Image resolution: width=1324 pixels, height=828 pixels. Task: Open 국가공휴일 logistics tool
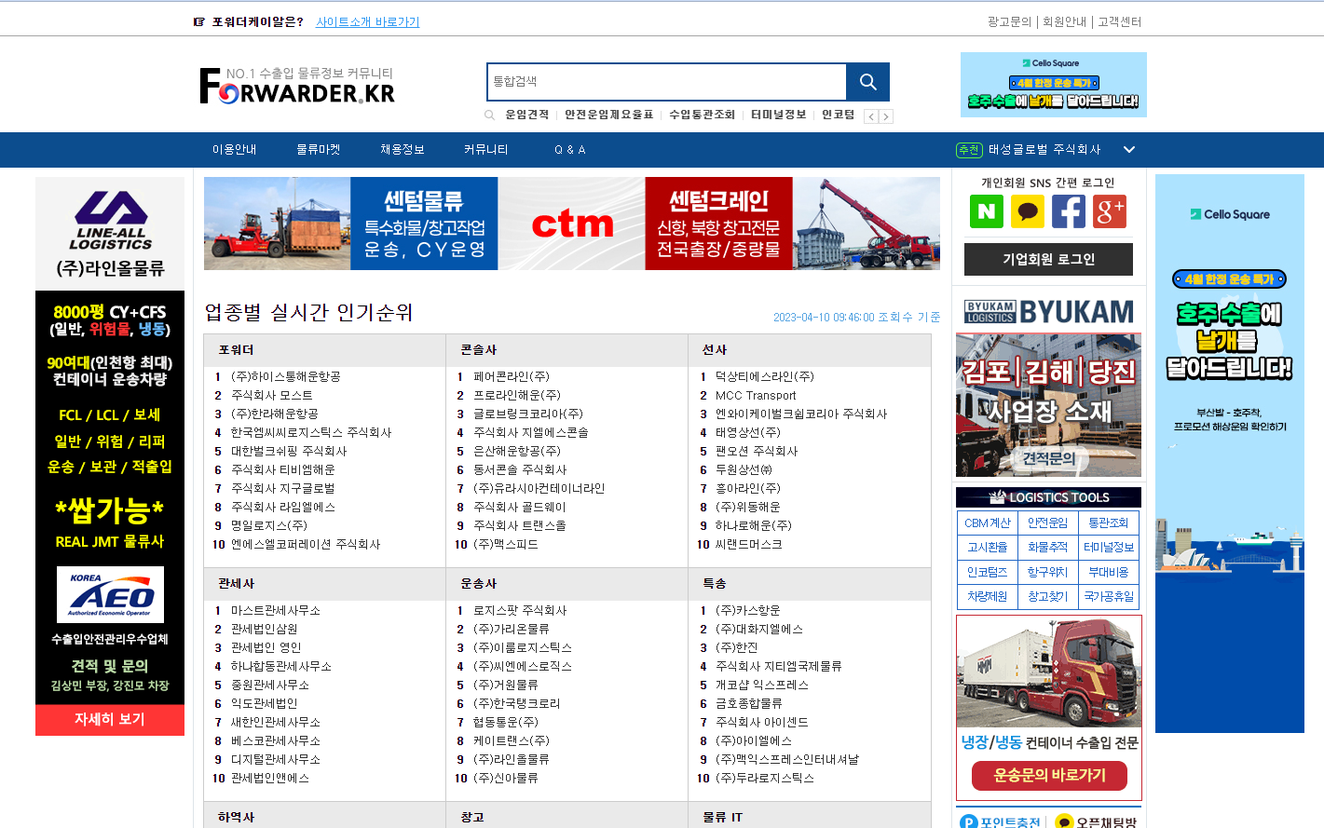coord(1109,596)
